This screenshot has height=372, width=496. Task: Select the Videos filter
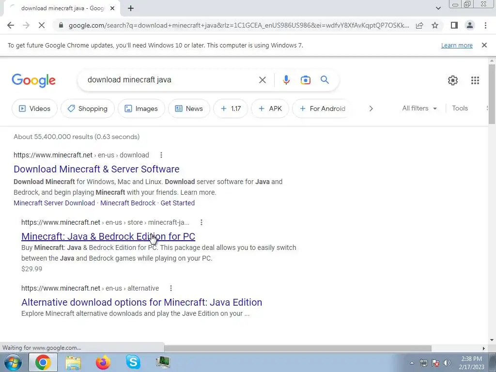(x=34, y=108)
